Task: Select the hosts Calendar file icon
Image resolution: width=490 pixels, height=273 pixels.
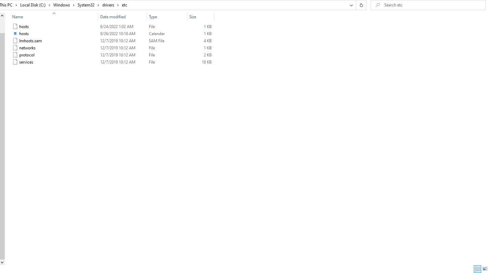Action: (x=15, y=34)
